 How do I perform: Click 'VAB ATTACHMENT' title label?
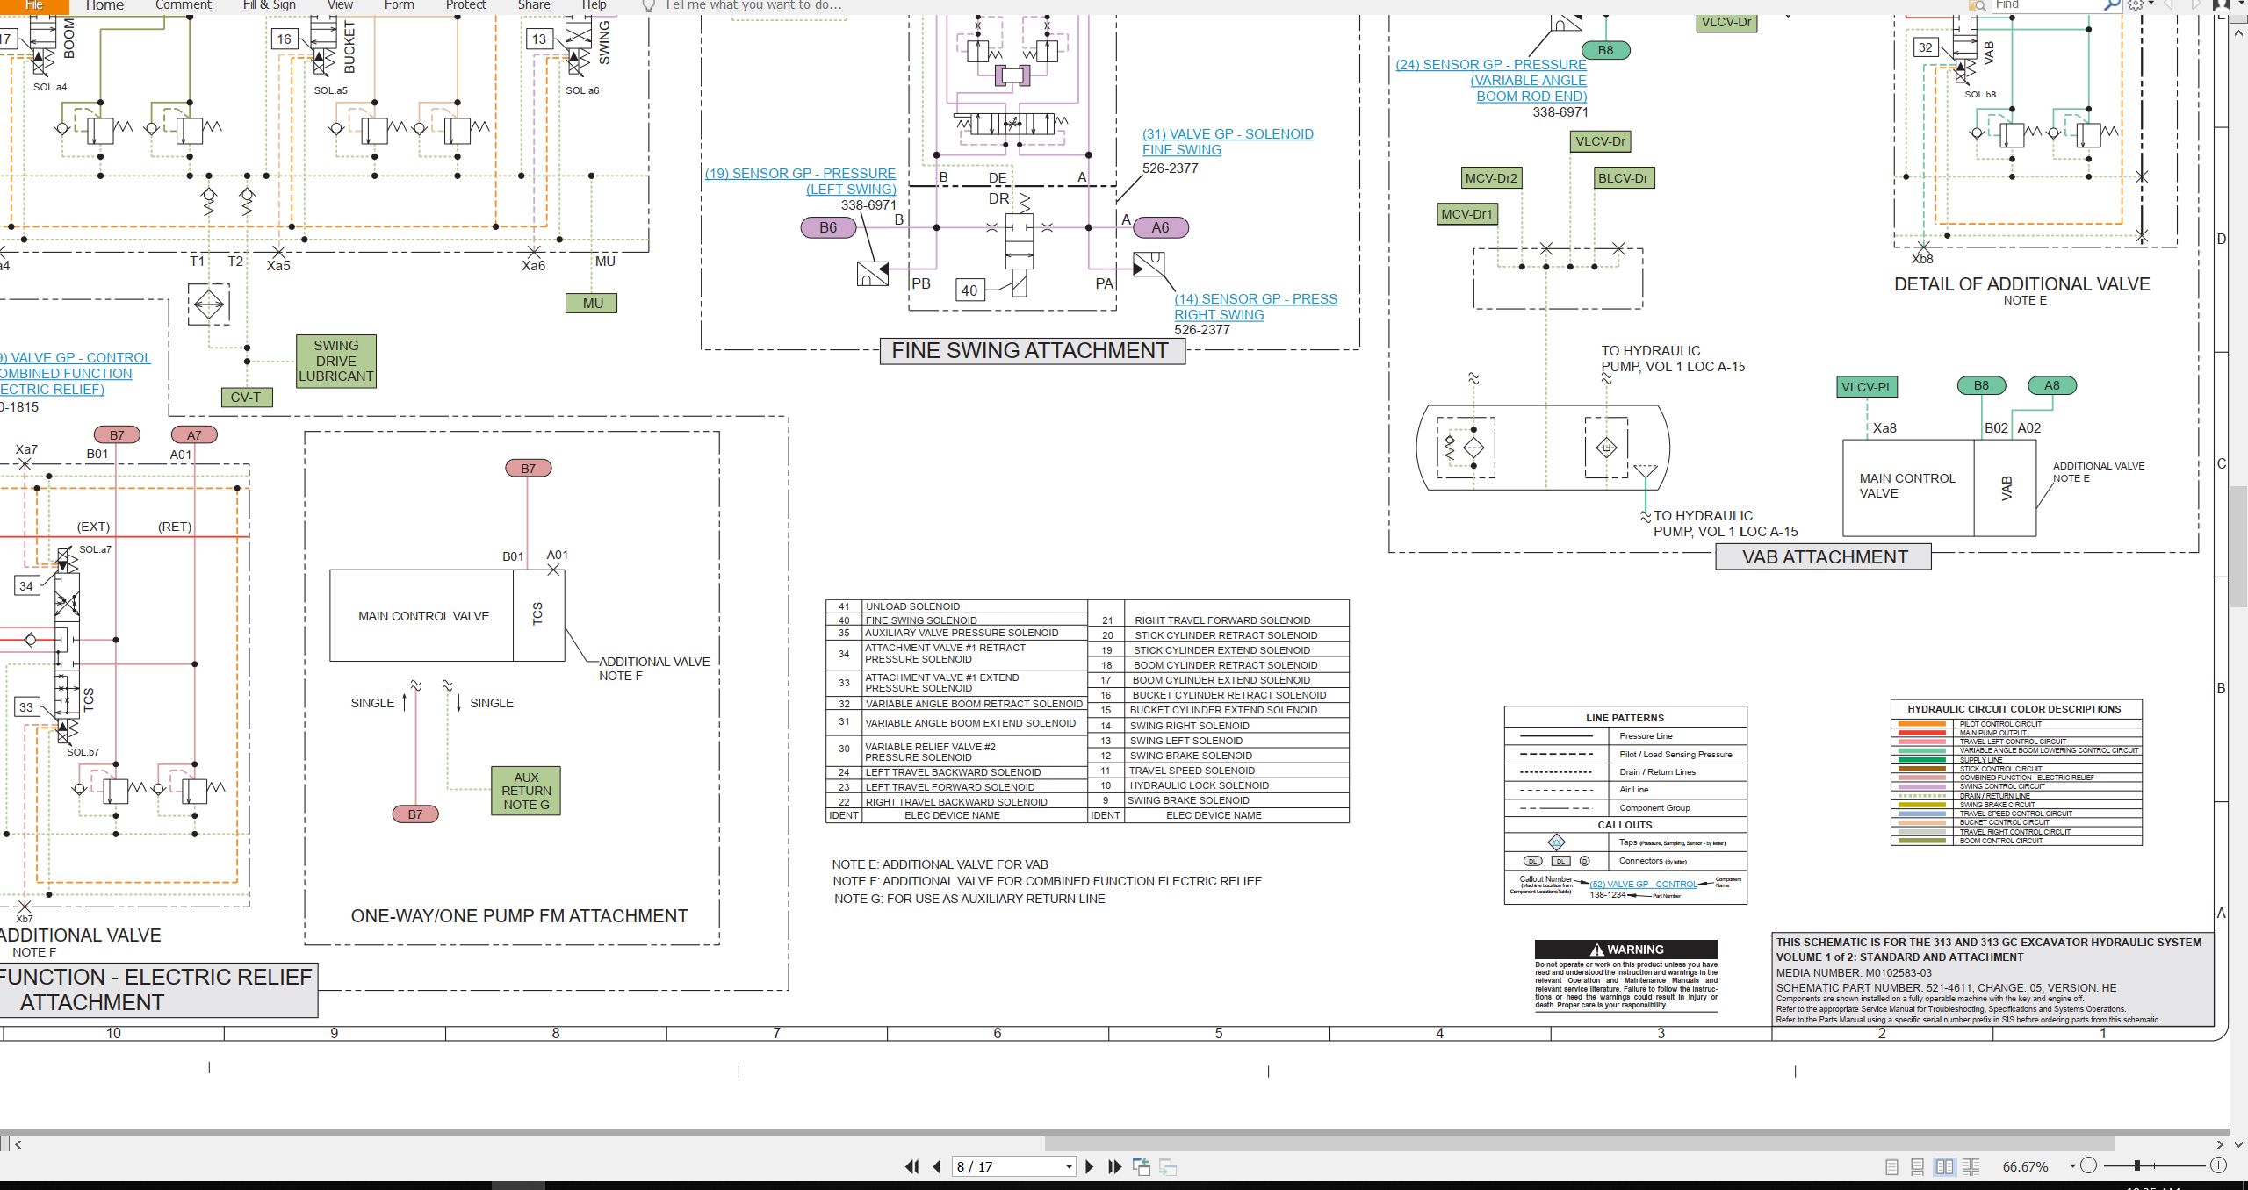1824,557
